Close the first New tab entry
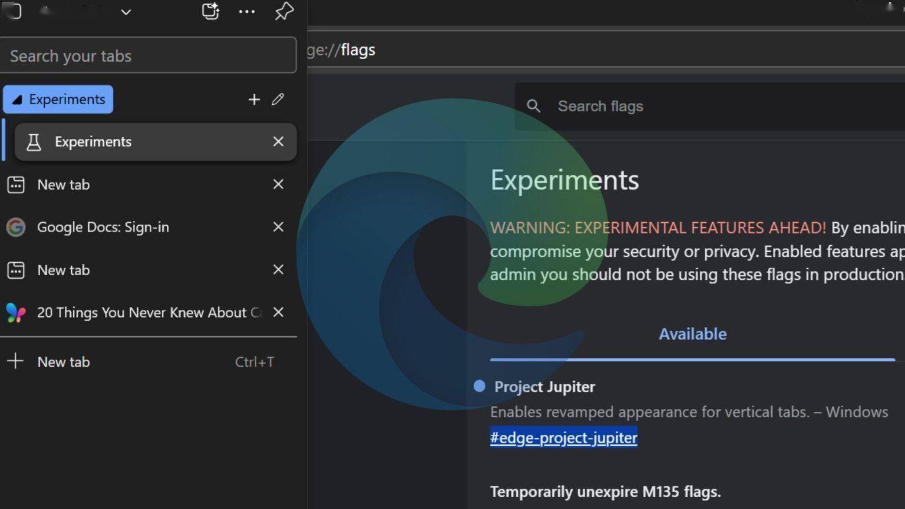The image size is (905, 509). 278,184
